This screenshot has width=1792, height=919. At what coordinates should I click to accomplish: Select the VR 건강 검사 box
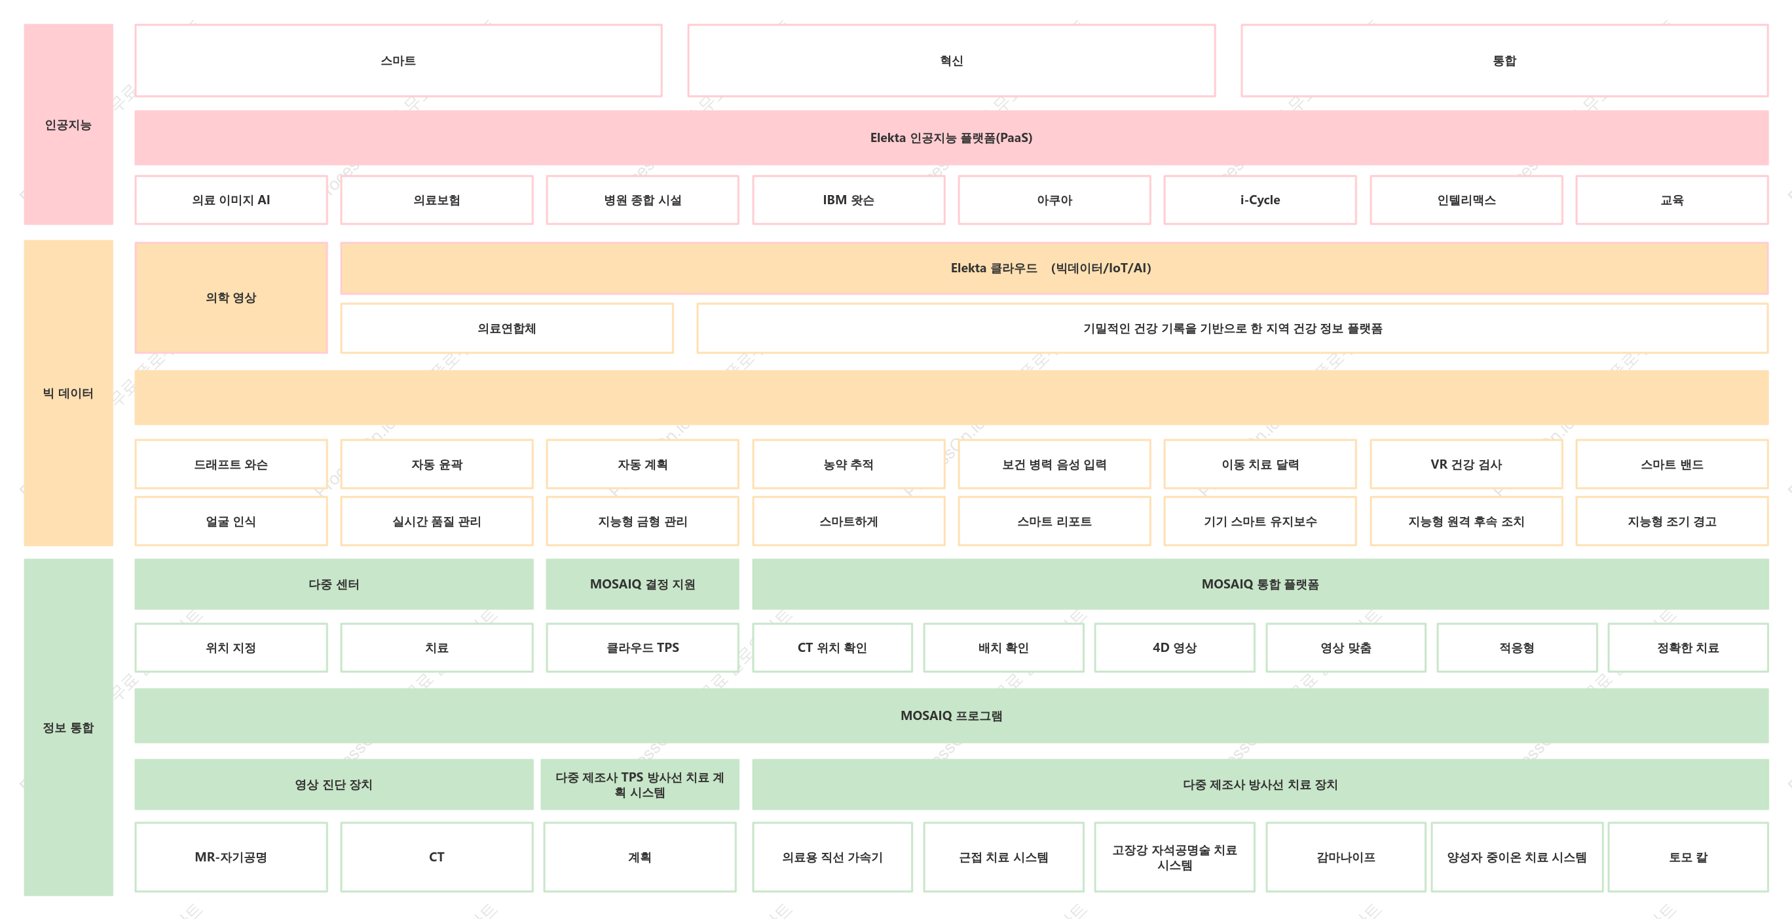1466,464
